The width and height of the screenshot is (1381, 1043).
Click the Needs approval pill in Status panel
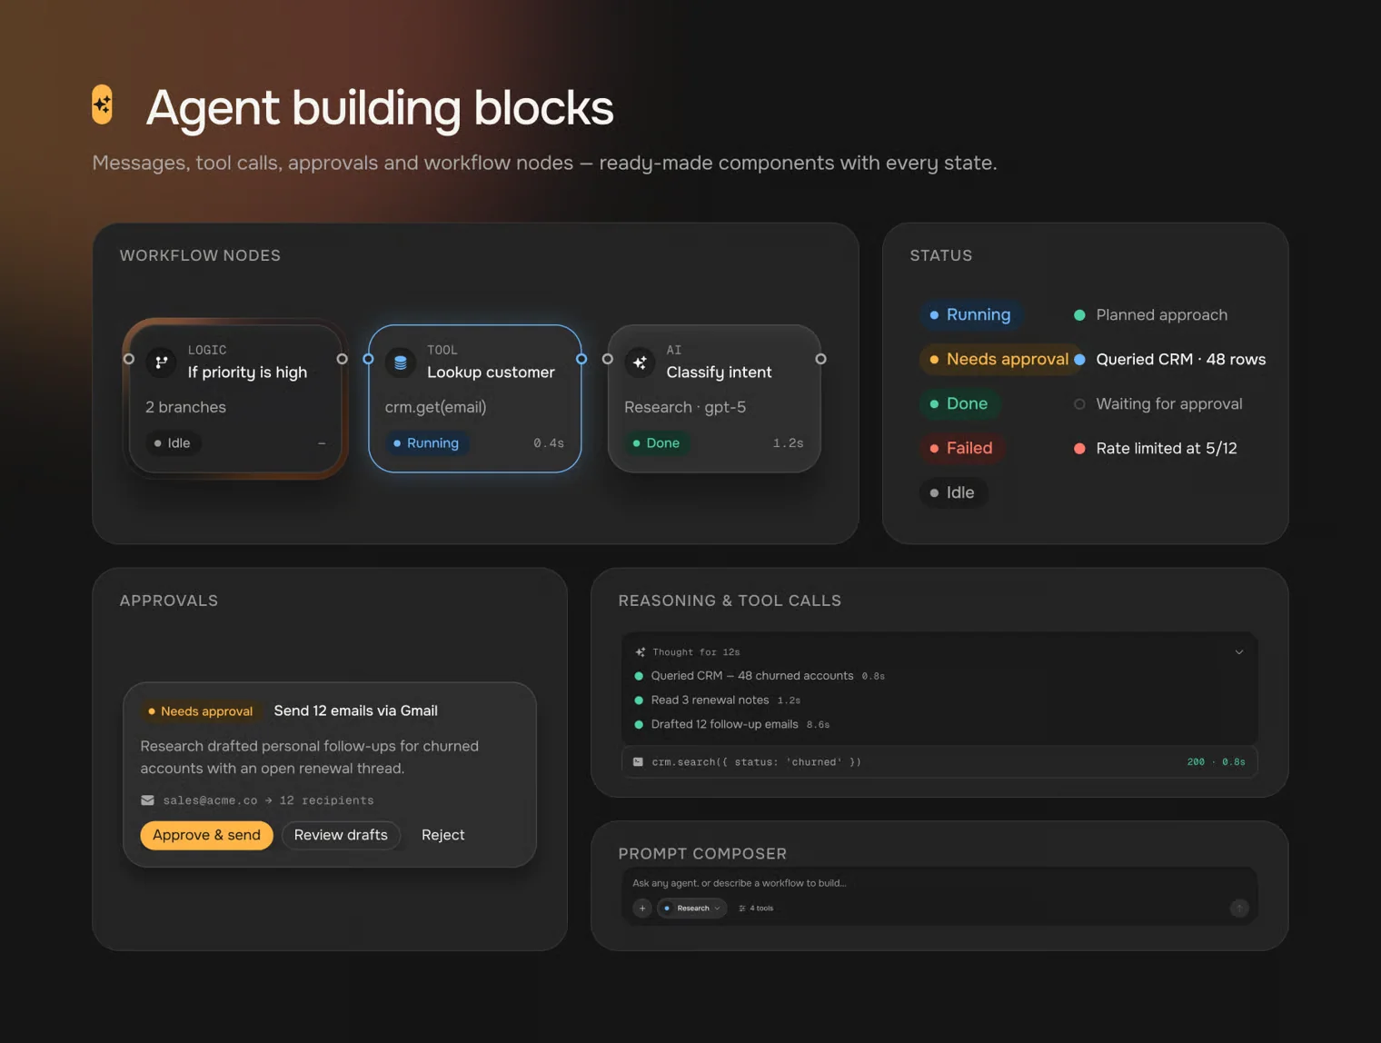pyautogui.click(x=998, y=359)
